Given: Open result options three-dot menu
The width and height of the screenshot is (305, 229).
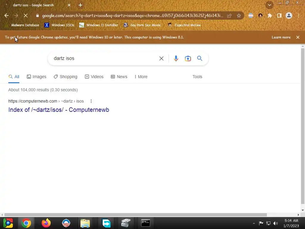Looking at the screenshot, I should click(x=91, y=101).
